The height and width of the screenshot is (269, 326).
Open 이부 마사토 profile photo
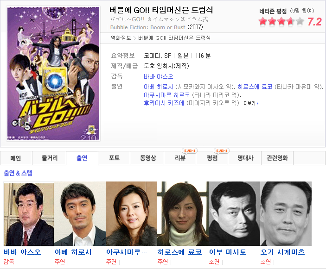click(234, 214)
